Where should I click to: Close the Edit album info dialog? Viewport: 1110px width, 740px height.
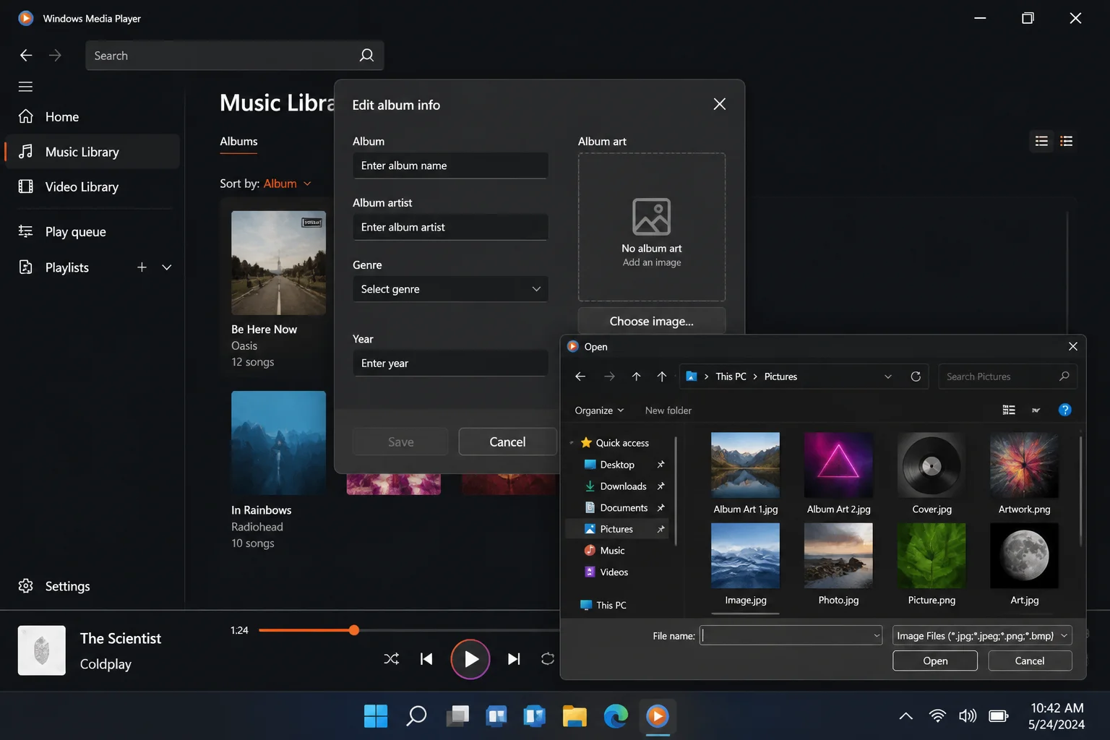(720, 104)
